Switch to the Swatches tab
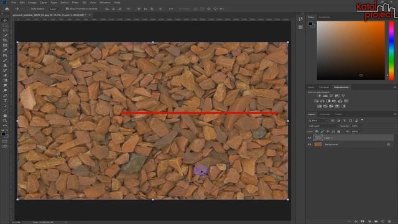 coord(325,17)
